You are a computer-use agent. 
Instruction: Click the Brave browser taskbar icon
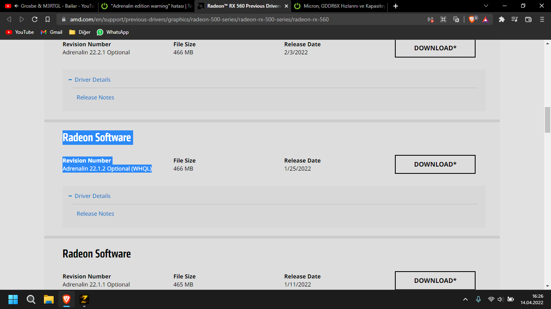pyautogui.click(x=67, y=299)
